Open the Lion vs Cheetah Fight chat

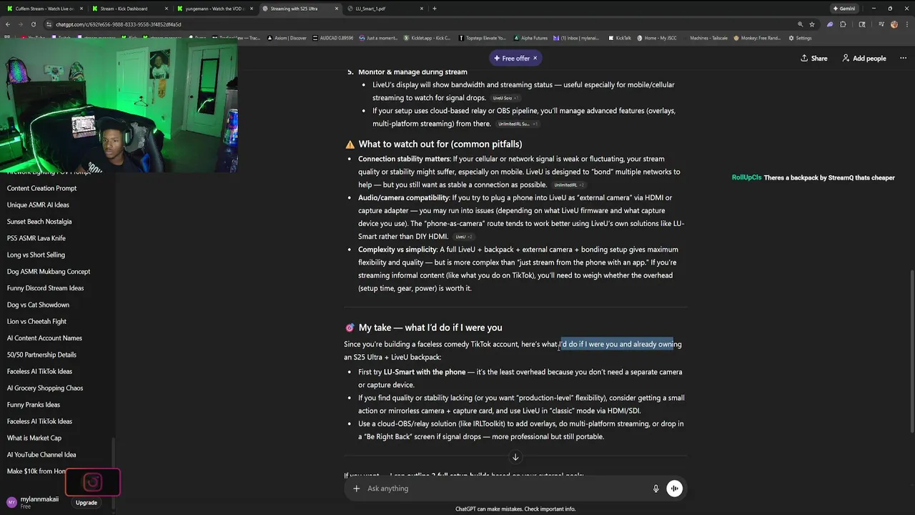[55, 321]
